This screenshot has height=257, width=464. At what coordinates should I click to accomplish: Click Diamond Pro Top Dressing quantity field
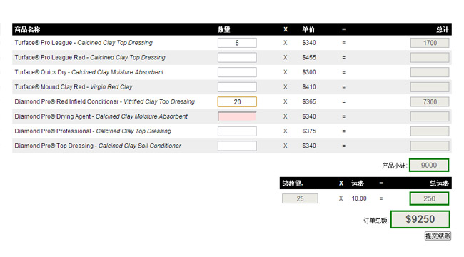point(237,146)
